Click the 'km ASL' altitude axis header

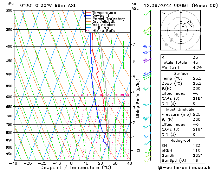coord(135,6)
